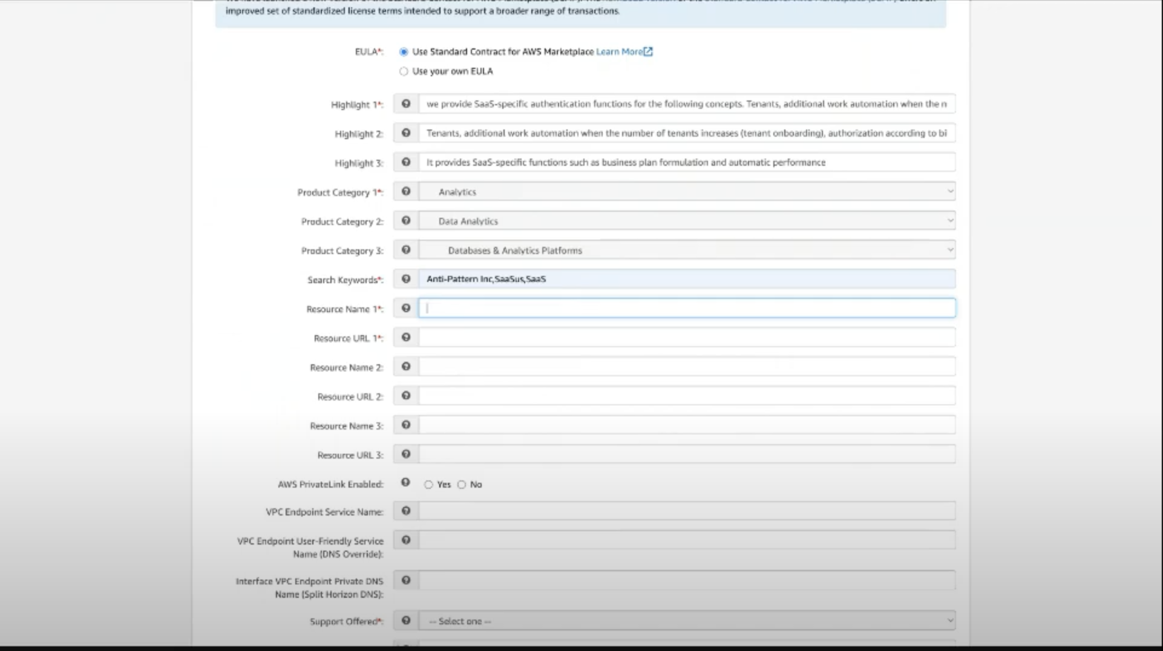The width and height of the screenshot is (1163, 651).
Task: Open Support Offered Select one dropdown
Action: [687, 621]
